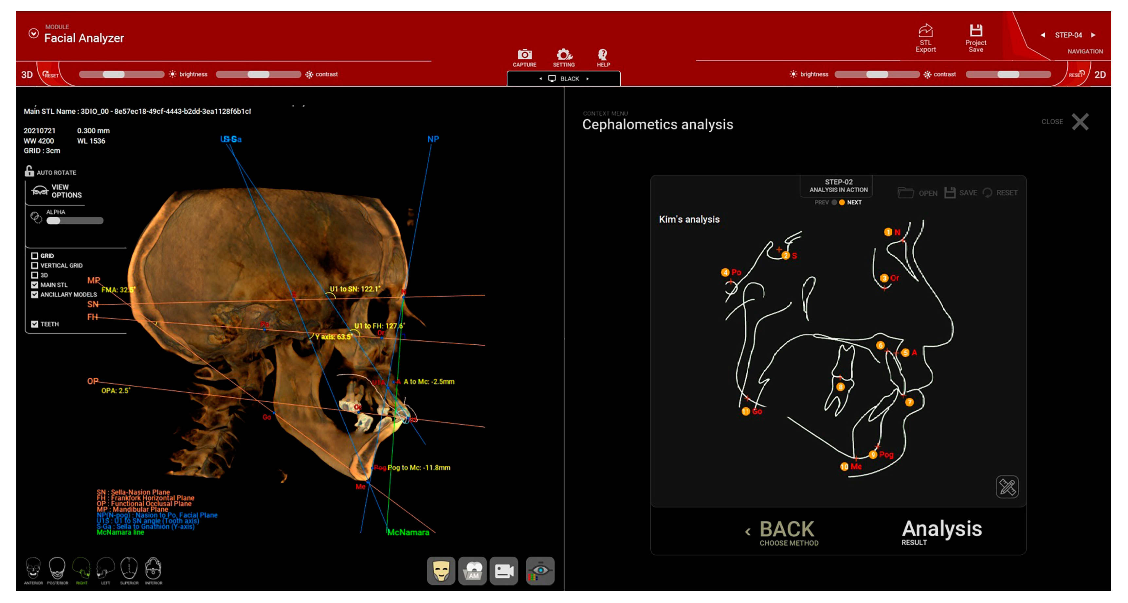Enable the GRID checkbox
The image size is (1128, 603).
pos(35,255)
